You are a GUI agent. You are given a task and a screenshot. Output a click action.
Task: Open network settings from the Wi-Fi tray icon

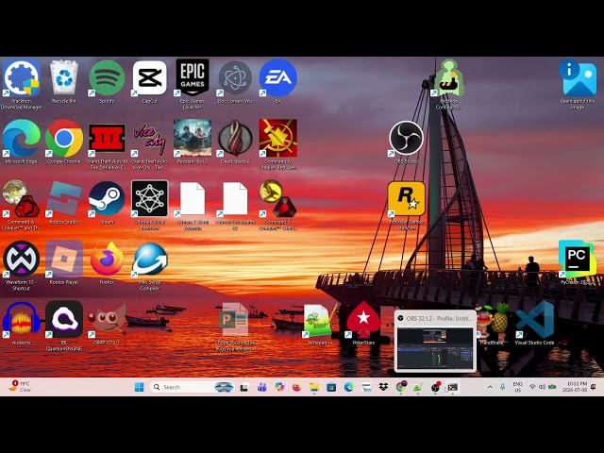point(532,387)
